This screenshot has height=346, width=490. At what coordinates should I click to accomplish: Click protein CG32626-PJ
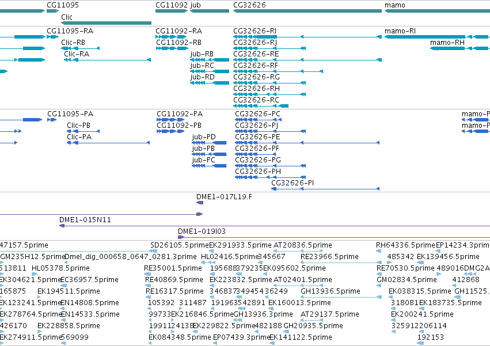click(x=270, y=131)
